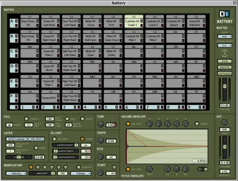Enable the Track option in Cell
The width and height of the screenshot is (238, 181).
tap(26, 119)
